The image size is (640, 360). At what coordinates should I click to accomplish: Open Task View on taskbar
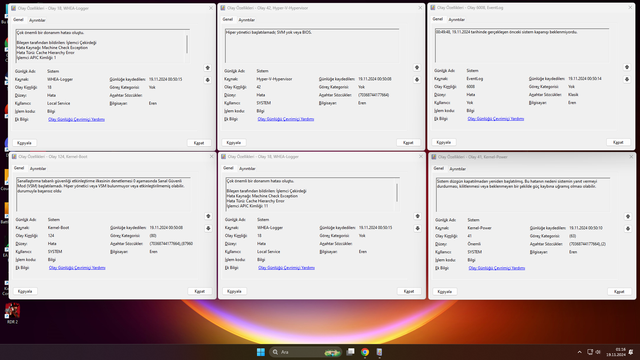pos(350,352)
